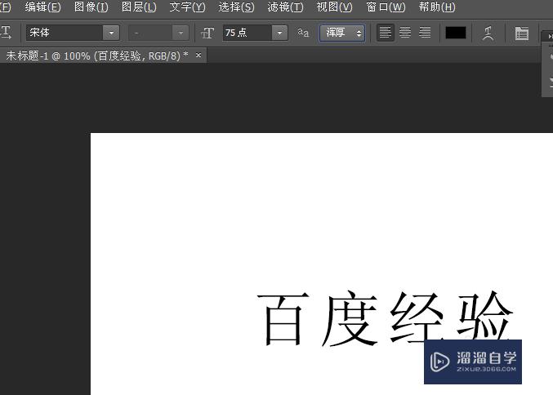The height and width of the screenshot is (395, 553).
Task: Open the 图层(L) menu
Action: click(139, 7)
